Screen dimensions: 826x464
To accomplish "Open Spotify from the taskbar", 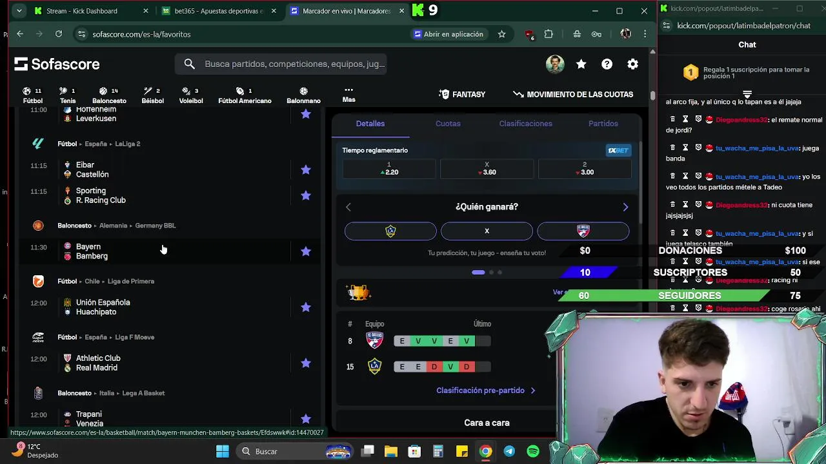I will pyautogui.click(x=533, y=451).
